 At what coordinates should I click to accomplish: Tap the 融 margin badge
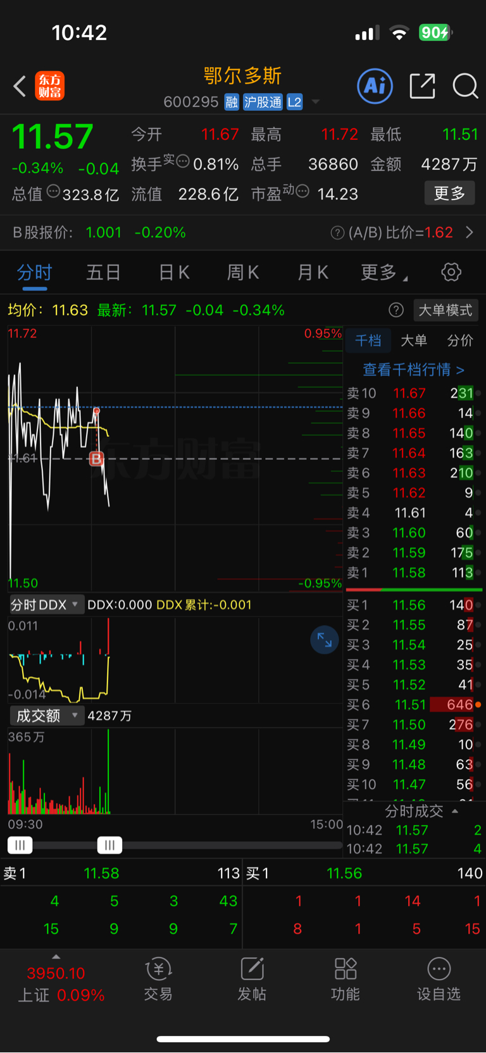232,102
